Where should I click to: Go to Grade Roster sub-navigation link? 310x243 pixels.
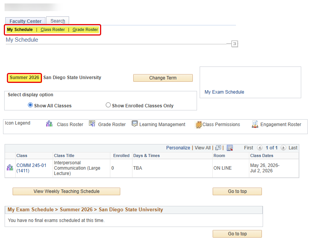[85, 29]
